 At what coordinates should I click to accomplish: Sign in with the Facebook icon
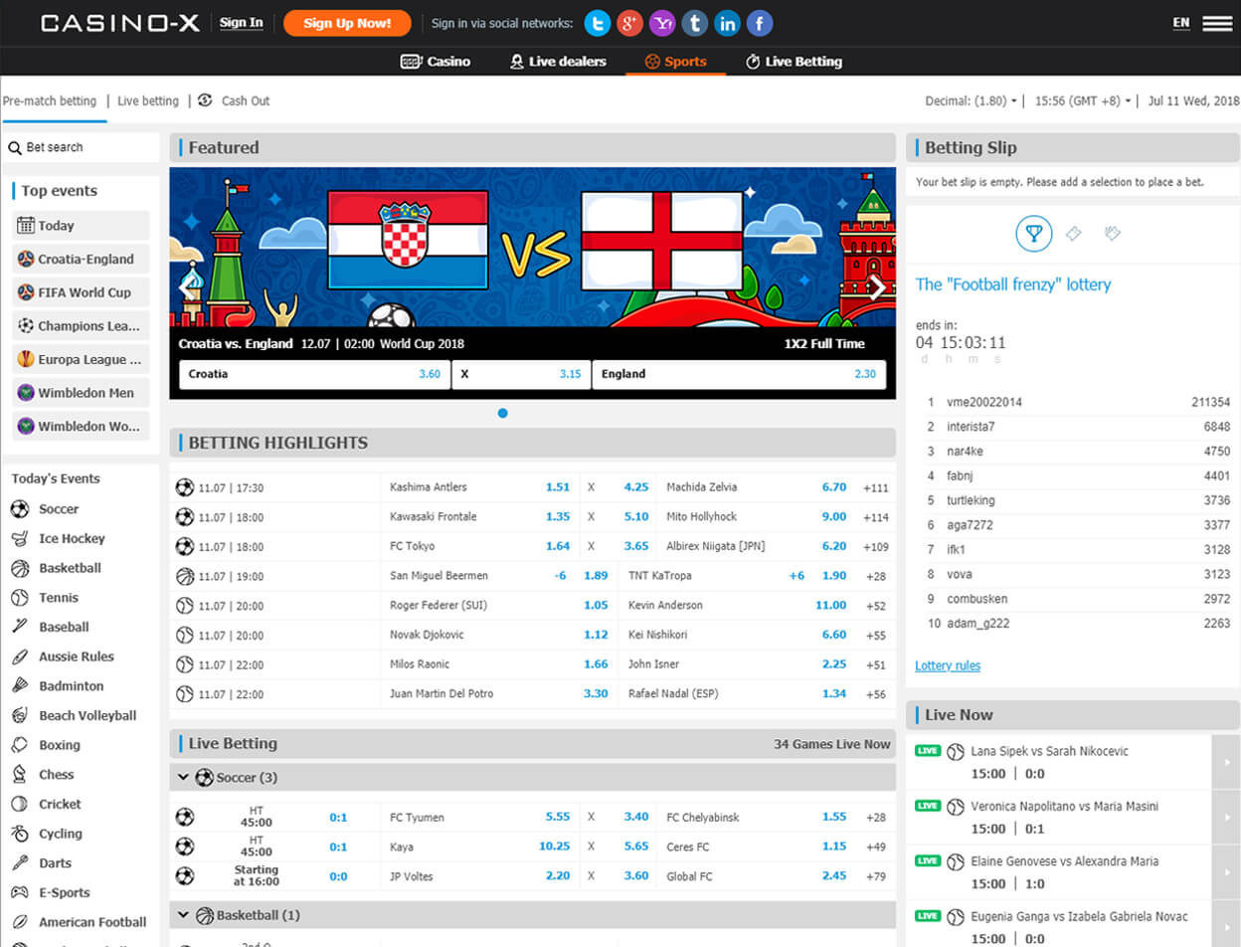[760, 23]
